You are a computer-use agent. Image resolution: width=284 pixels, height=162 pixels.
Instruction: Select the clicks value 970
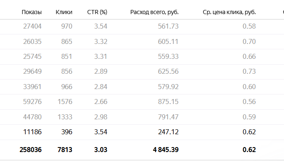tap(67, 27)
